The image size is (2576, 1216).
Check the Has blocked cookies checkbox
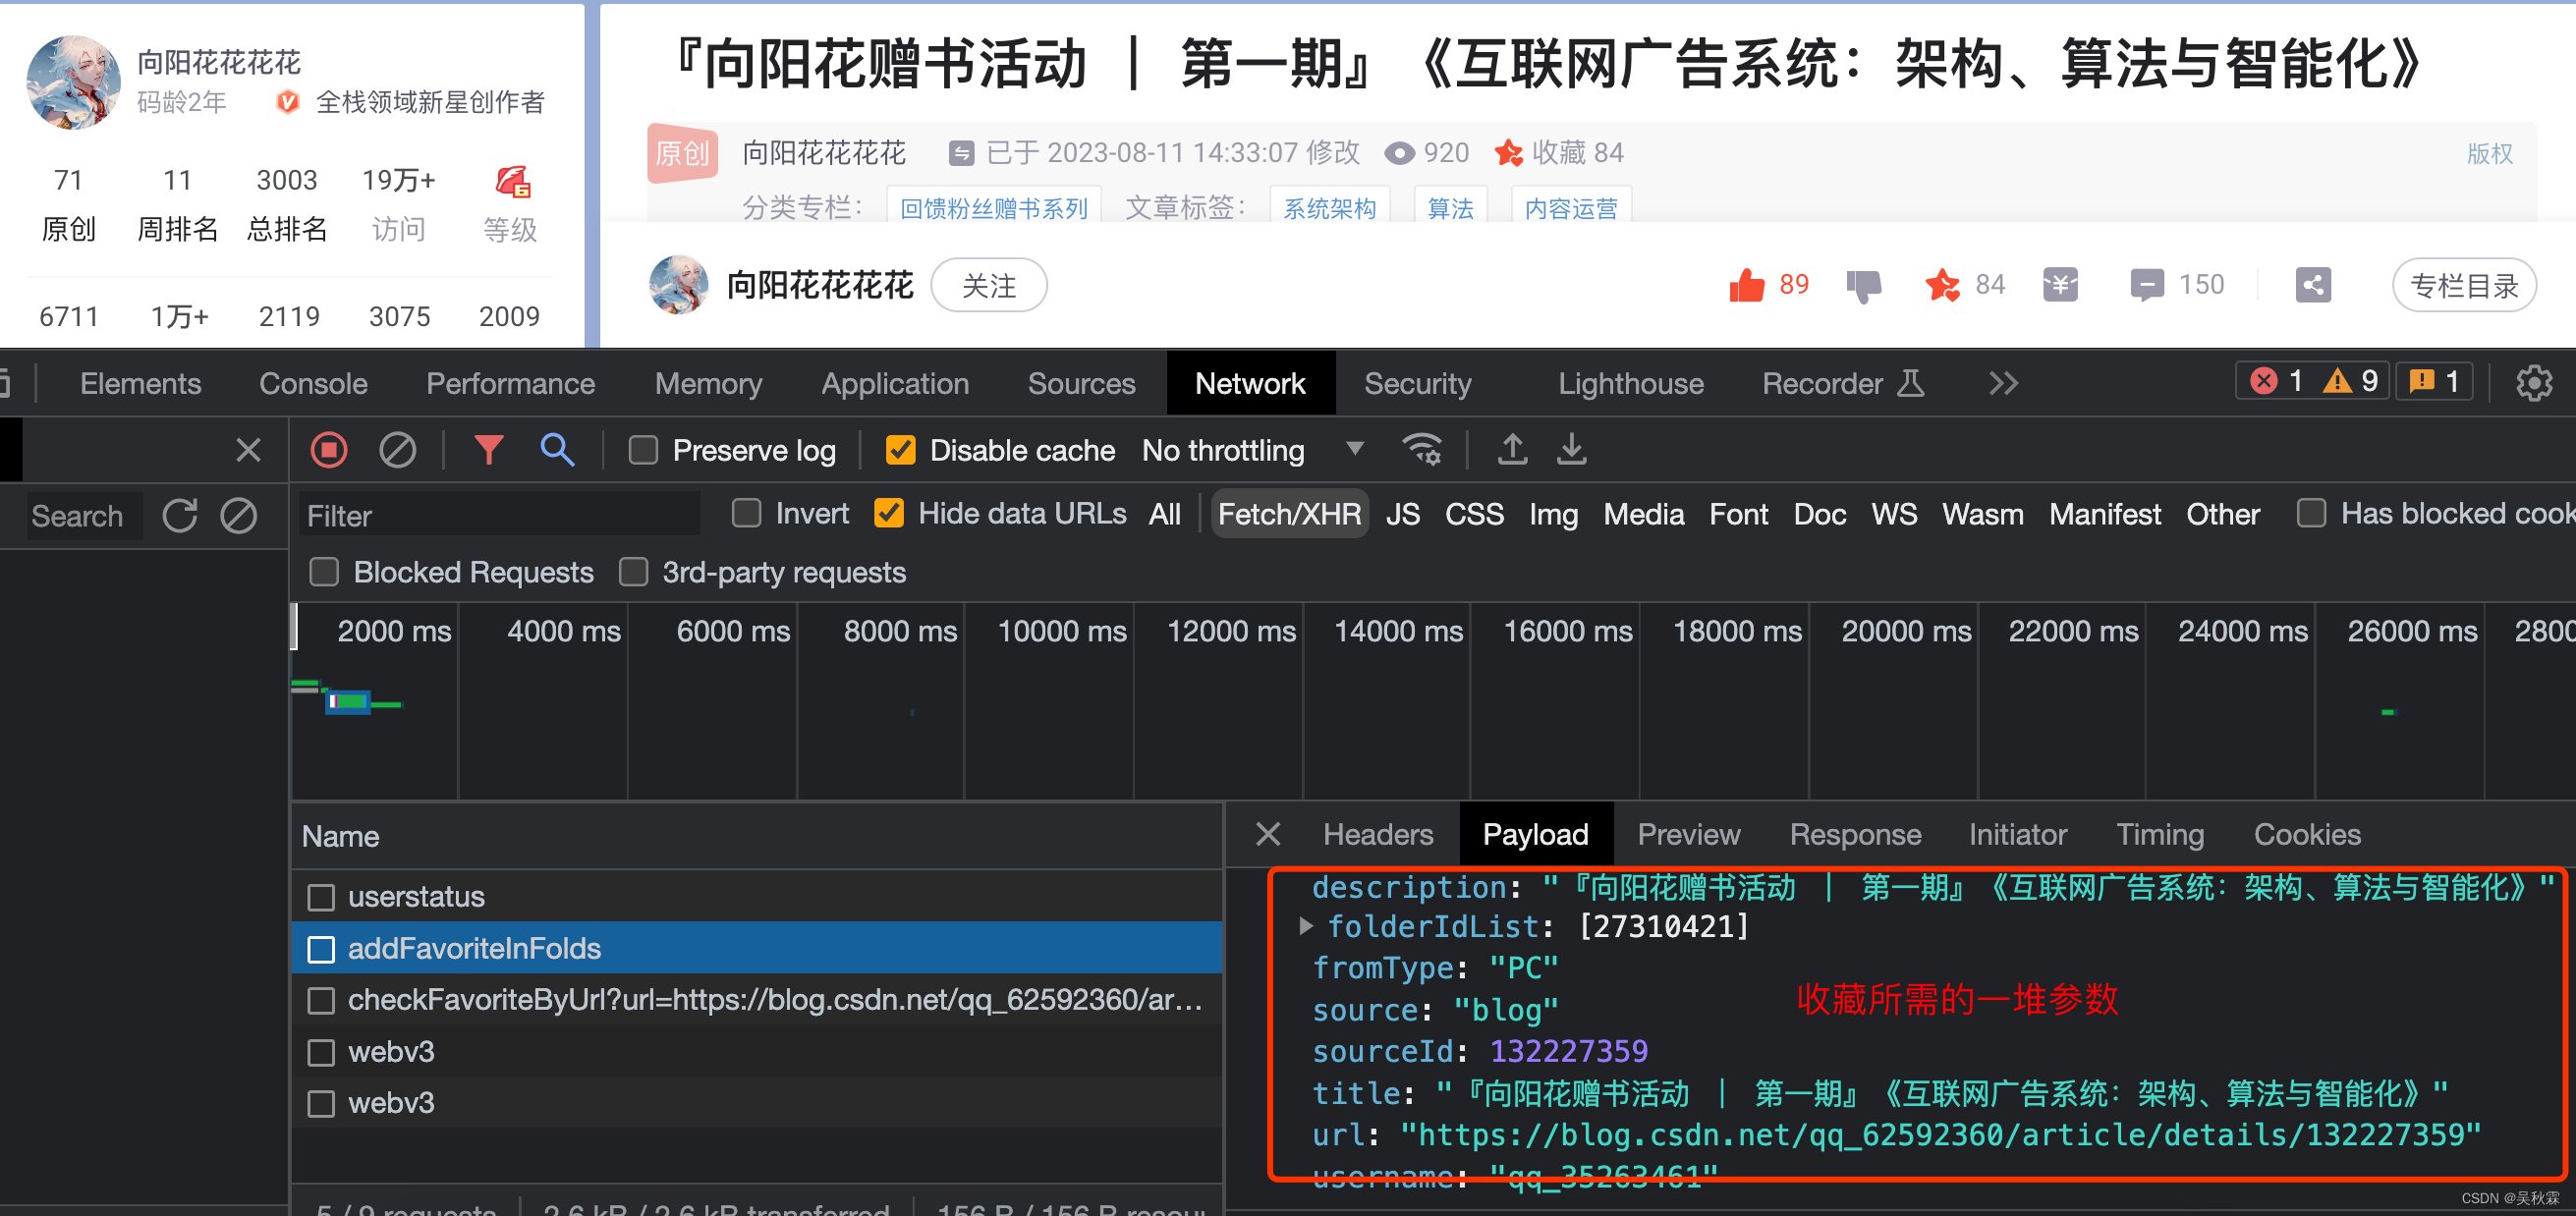pyautogui.click(x=2311, y=513)
